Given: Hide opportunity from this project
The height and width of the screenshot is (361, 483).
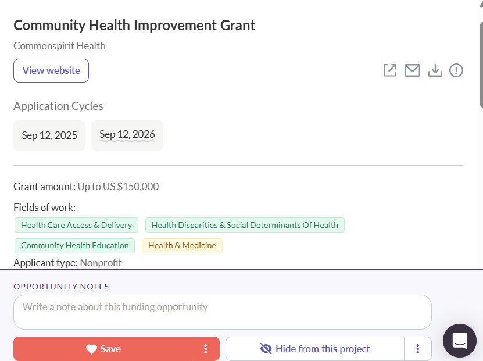Looking at the screenshot, I should 315,349.
